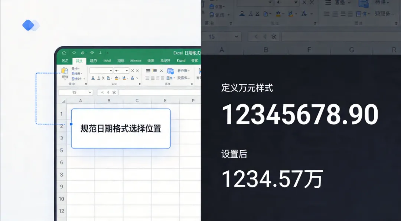
Task: Select row 6 header in the left worksheet
Action: 62,163
